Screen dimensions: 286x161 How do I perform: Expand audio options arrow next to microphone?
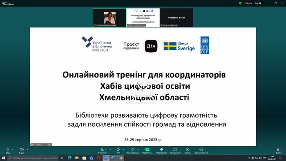click(x=13, y=150)
